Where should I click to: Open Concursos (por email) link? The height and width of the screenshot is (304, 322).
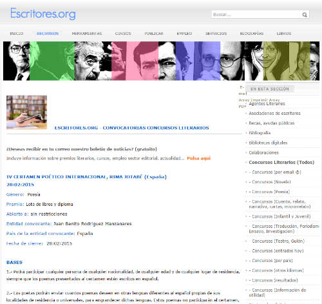pyautogui.click(x=275, y=172)
